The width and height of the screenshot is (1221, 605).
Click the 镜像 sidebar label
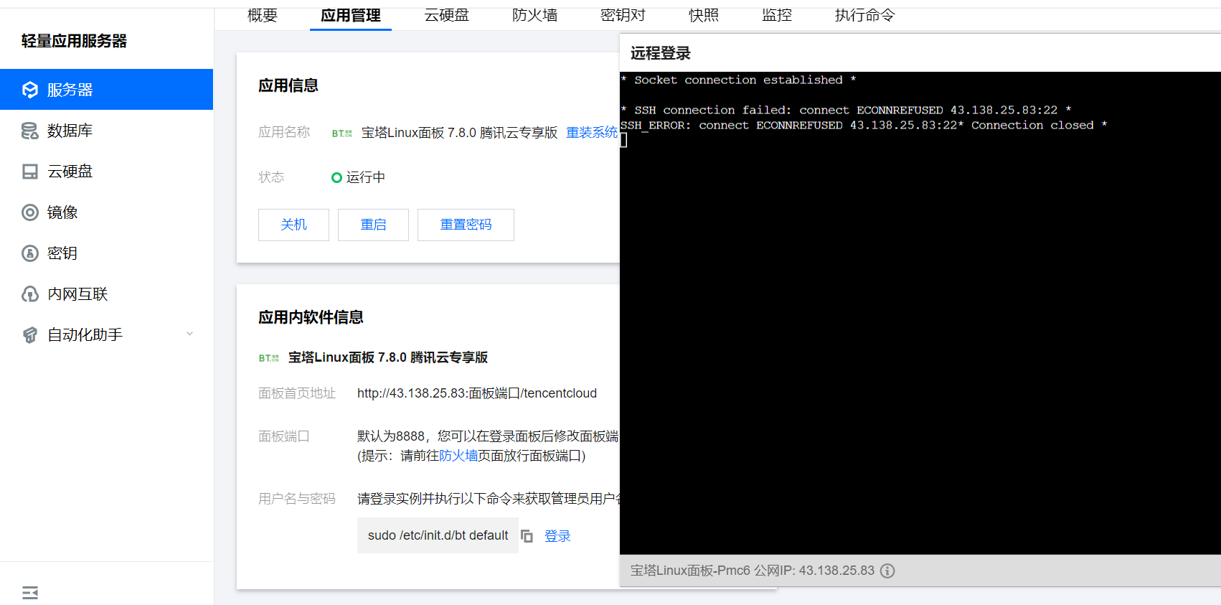62,212
